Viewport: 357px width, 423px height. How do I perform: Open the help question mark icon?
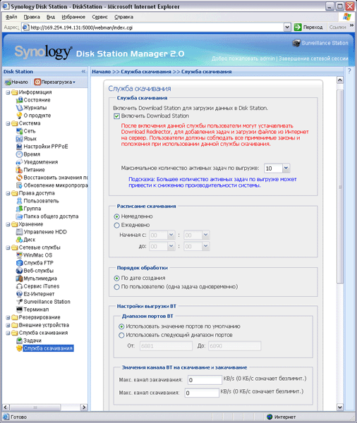click(349, 71)
